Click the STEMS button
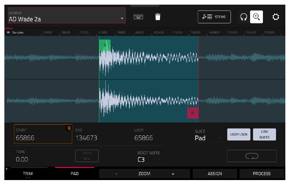Image resolution: width=290 pixels, height=185 pixels. coord(214,17)
